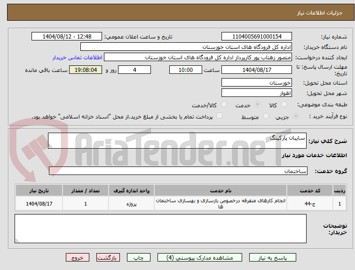Screen dimensions: 355x270
Task: Click the خروج exit button
Action: coord(78,258)
